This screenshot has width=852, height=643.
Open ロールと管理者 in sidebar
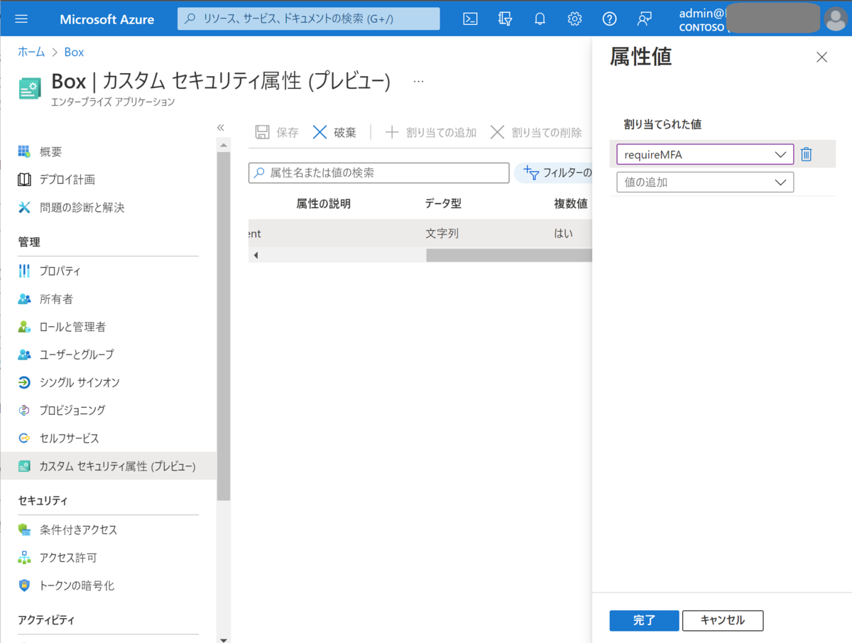point(62,327)
